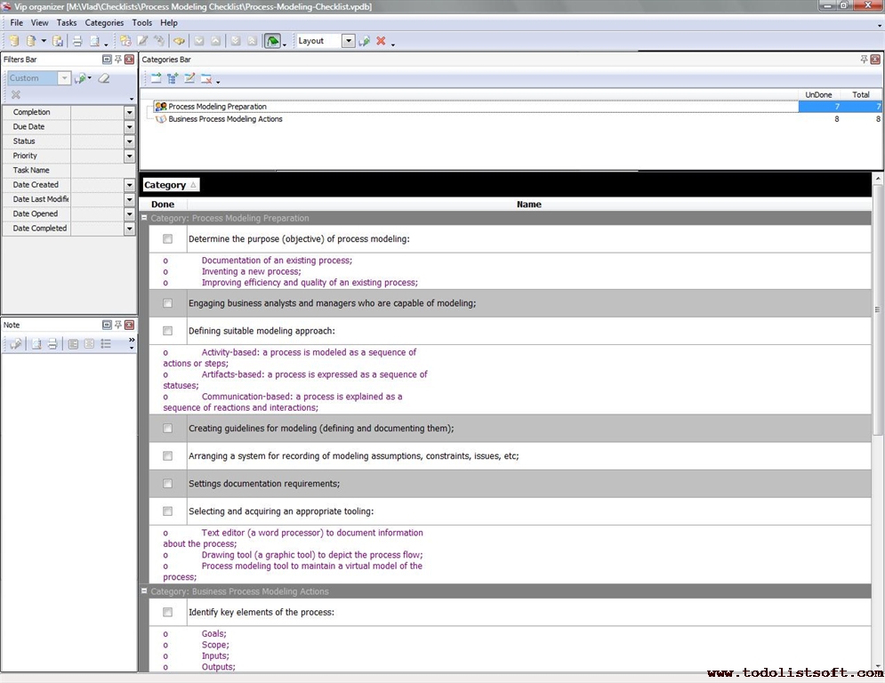Click the first add category icon
The height and width of the screenshot is (683, 885).
tap(156, 78)
